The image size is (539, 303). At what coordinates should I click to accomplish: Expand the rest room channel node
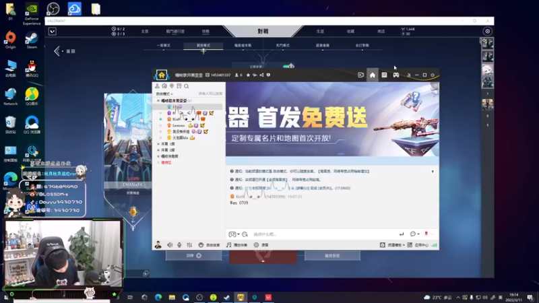(158, 156)
